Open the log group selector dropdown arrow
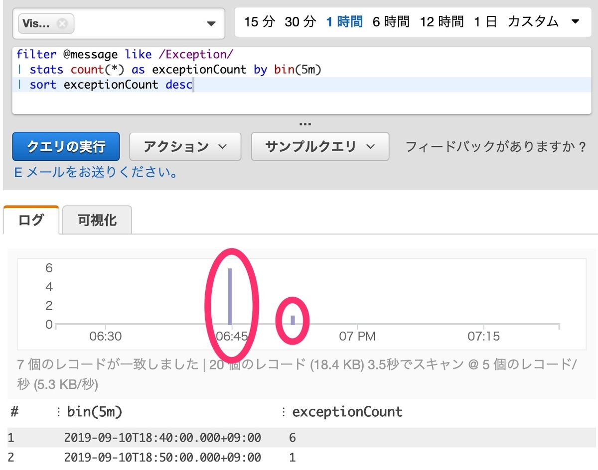598x470 pixels. click(211, 24)
